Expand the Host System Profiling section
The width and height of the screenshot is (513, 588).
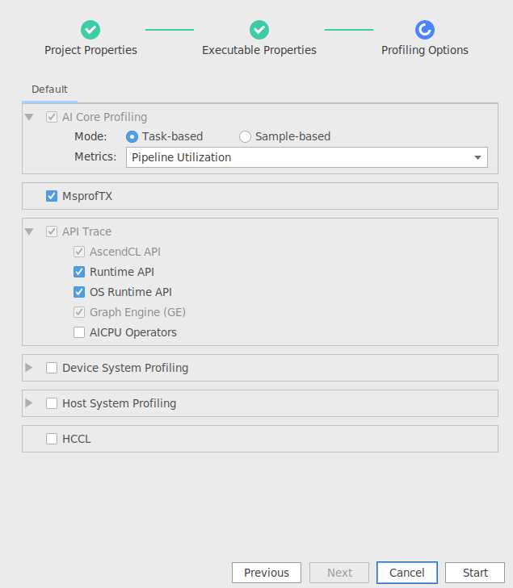pos(28,403)
